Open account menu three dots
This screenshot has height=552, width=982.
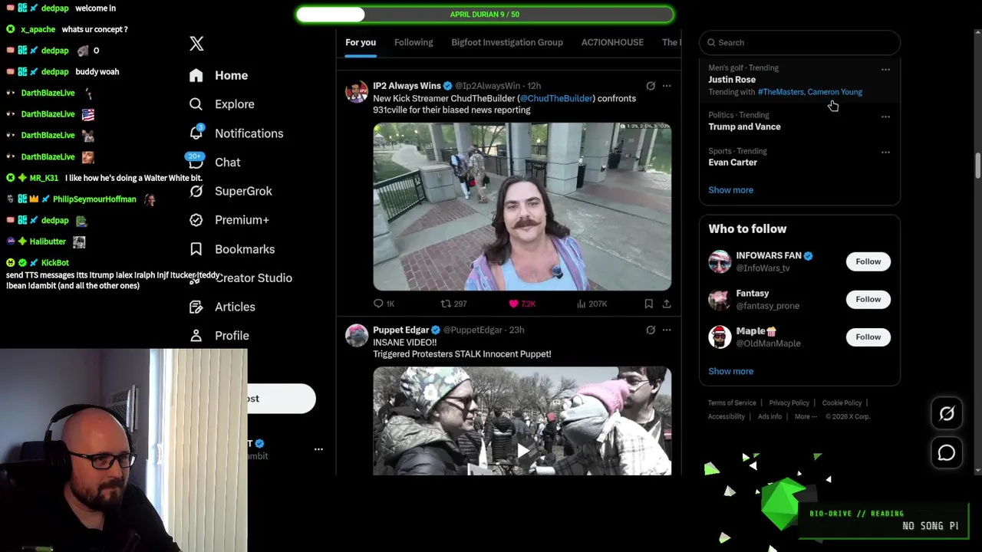318,449
